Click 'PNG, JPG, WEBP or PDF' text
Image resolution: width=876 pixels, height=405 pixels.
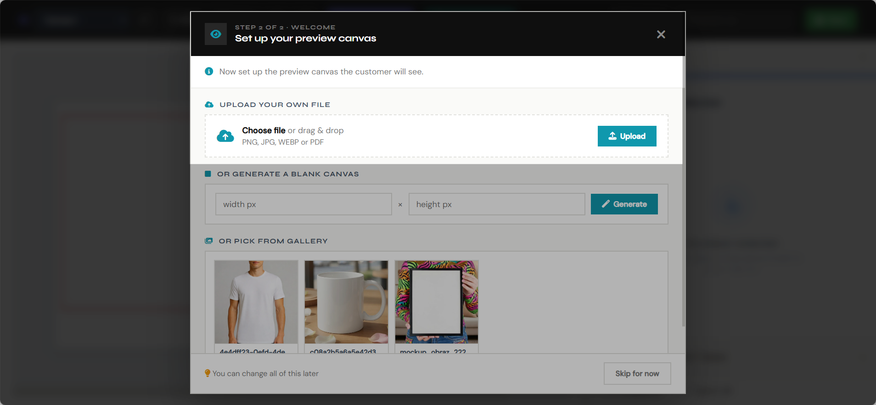point(283,142)
